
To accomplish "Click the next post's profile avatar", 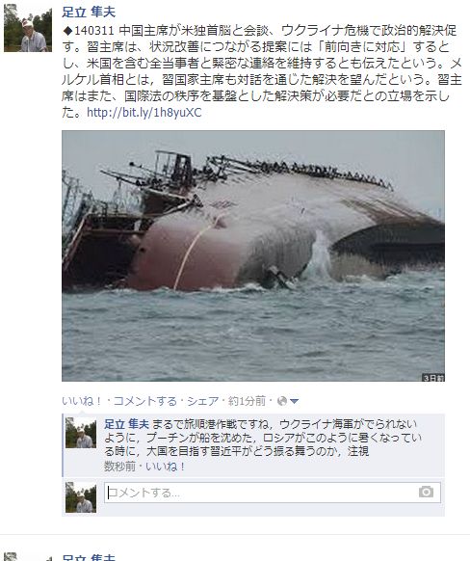I will pyautogui.click(x=28, y=557).
